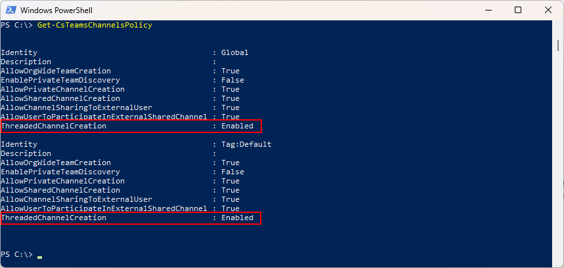Maximize the Windows PowerShell window
The height and width of the screenshot is (268, 564).
tap(517, 10)
